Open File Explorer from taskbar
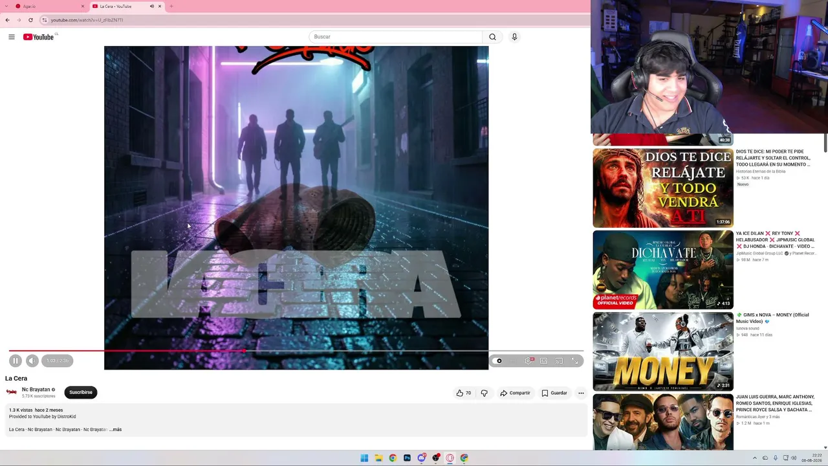828x466 pixels. [x=378, y=458]
